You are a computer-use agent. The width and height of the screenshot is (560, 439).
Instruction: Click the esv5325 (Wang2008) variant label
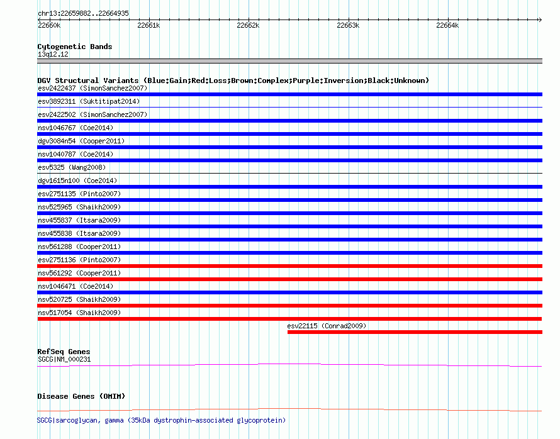(x=72, y=167)
